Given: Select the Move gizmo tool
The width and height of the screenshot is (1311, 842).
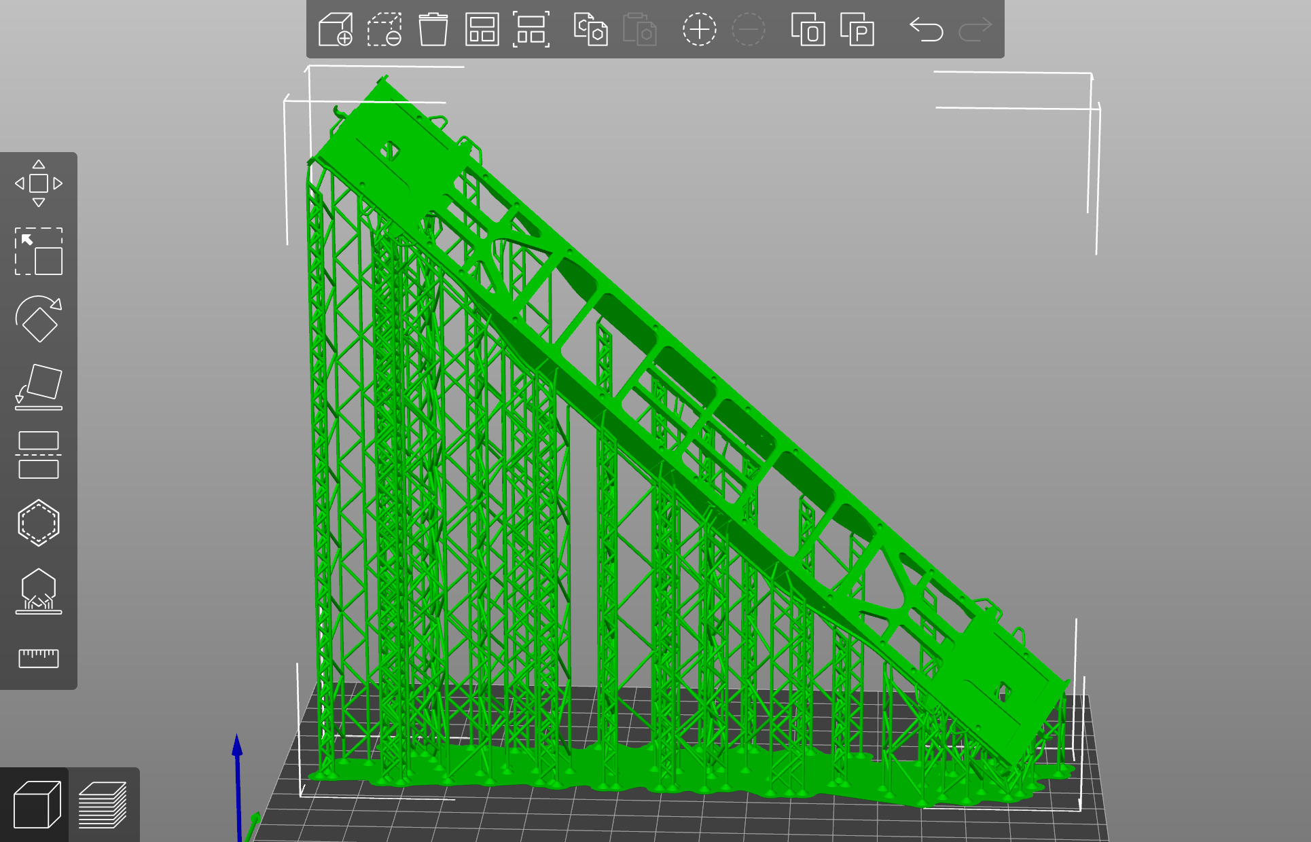Looking at the screenshot, I should (39, 183).
